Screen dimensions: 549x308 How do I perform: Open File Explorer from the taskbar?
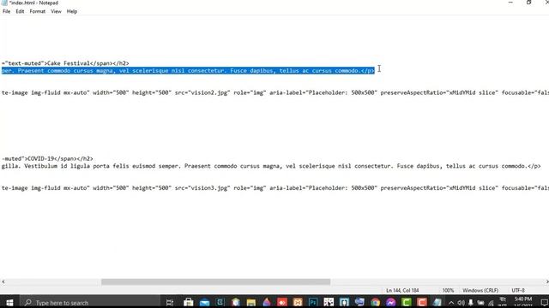[251, 302]
